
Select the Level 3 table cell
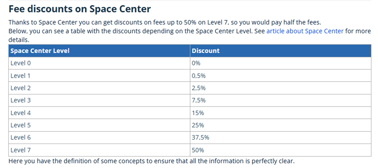pyautogui.click(x=21, y=100)
